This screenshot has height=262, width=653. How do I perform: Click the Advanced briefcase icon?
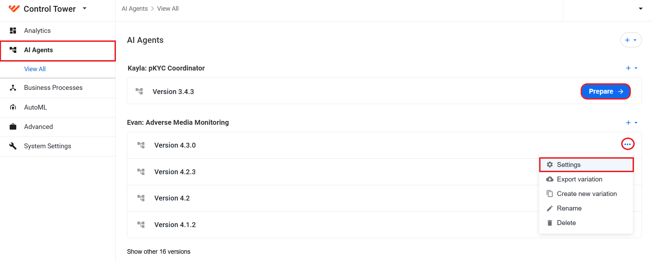click(13, 127)
